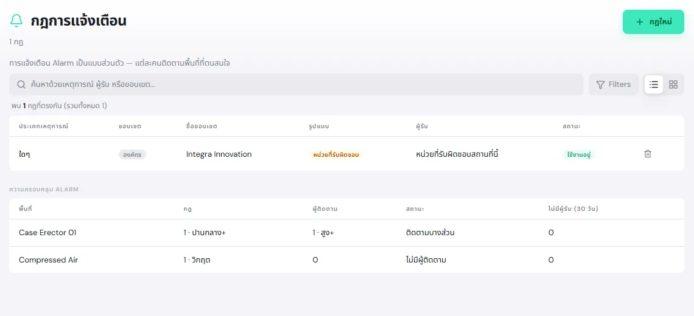The height and width of the screenshot is (316, 694).
Task: Click the ผู้ติดตาม column header
Action: pyautogui.click(x=325, y=208)
